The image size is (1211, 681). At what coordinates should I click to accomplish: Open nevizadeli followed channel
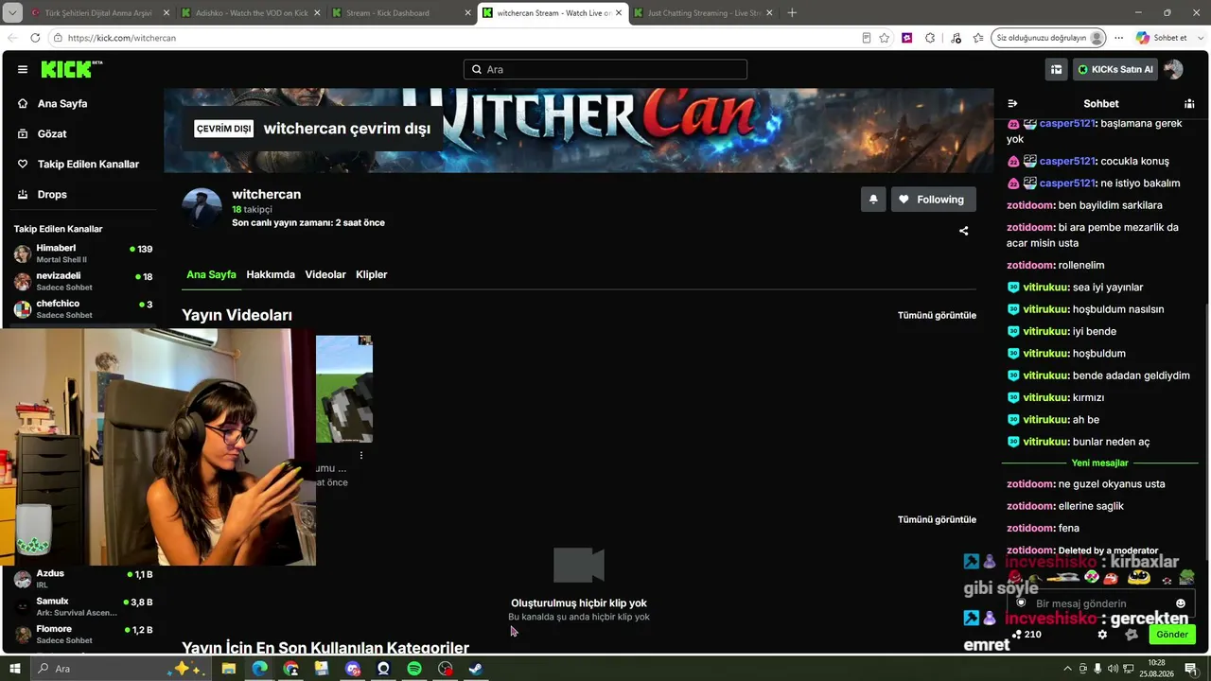(x=82, y=281)
